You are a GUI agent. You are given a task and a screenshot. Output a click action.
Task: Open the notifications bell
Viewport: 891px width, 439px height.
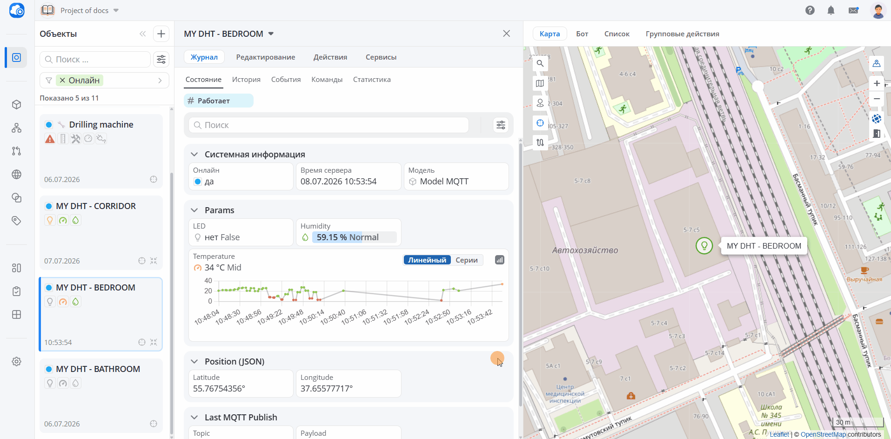tap(831, 10)
